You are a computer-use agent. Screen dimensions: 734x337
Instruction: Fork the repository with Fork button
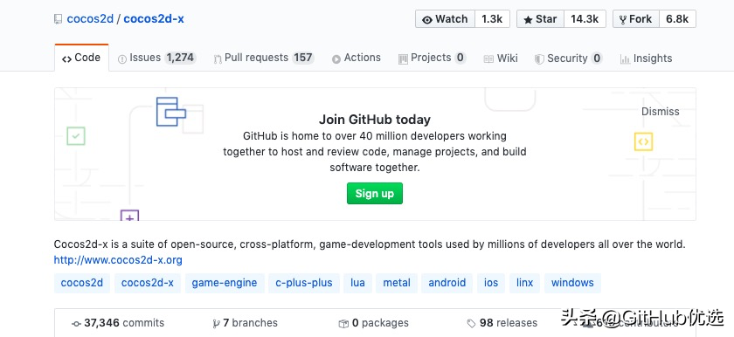pyautogui.click(x=636, y=19)
